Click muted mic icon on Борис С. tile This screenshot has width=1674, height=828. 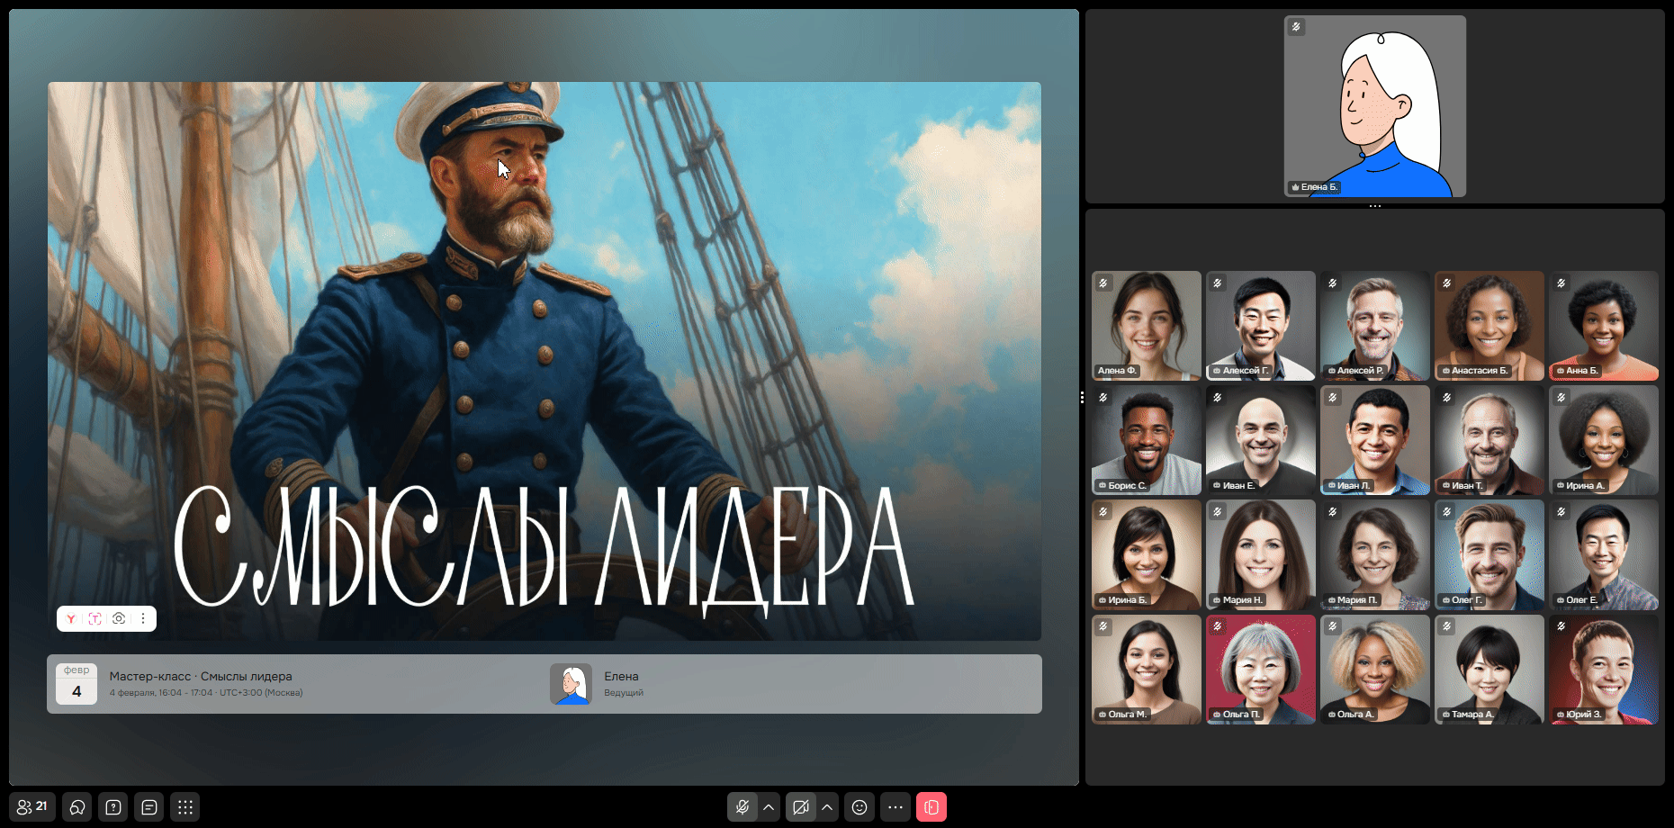[x=1103, y=397]
